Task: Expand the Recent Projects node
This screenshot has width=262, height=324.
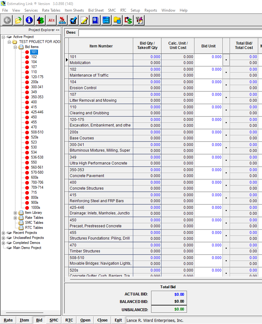Action: [x=3, y=233]
